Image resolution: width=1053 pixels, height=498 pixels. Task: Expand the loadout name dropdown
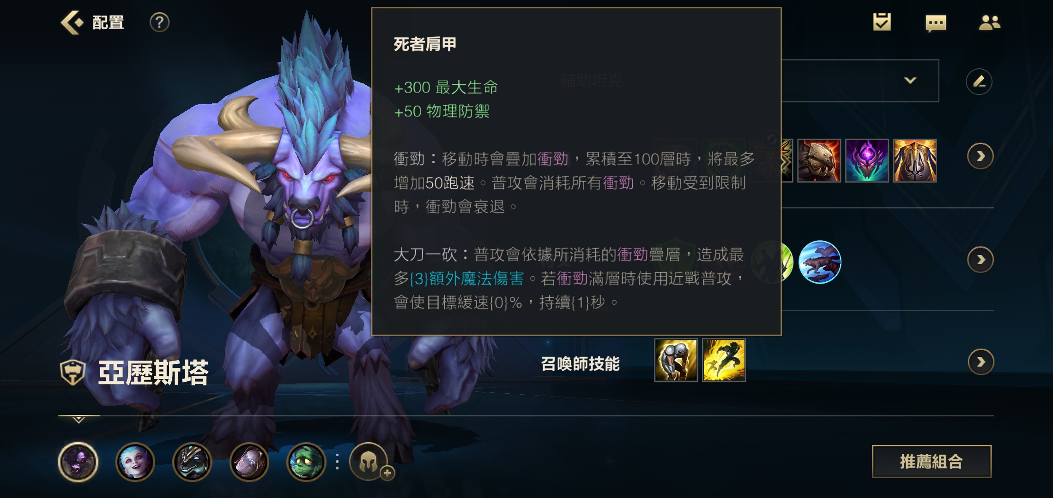[910, 80]
